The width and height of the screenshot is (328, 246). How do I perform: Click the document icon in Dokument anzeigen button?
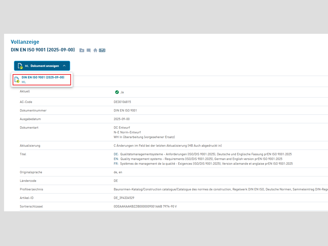(x=20, y=66)
